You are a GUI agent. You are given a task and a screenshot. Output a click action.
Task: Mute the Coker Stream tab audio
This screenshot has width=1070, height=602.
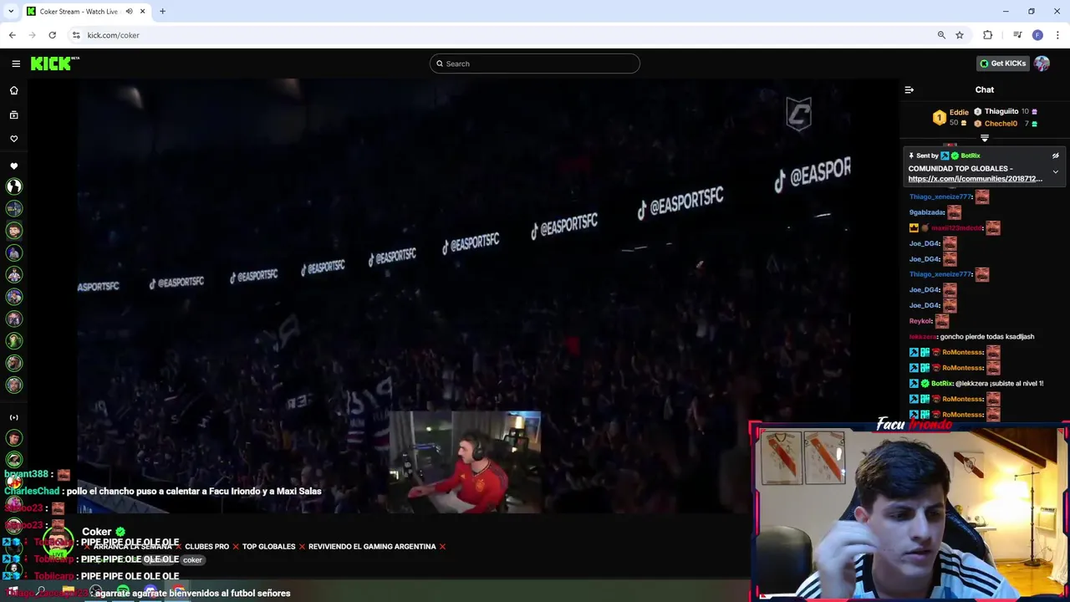(130, 12)
